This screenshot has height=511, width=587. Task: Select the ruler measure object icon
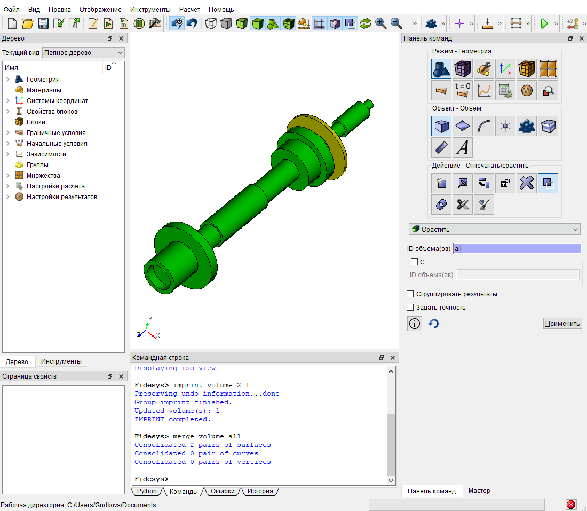pos(441,147)
